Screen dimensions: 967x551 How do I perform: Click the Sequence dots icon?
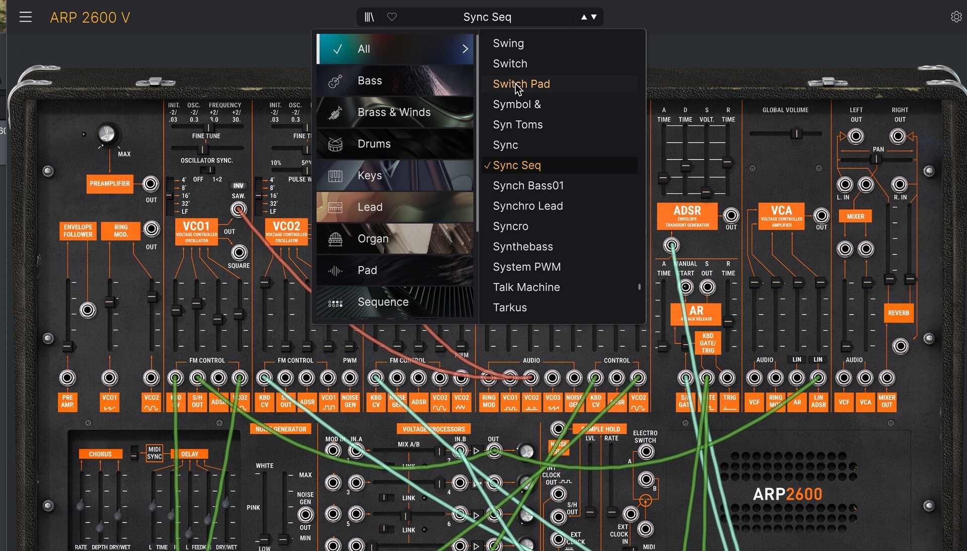335,303
